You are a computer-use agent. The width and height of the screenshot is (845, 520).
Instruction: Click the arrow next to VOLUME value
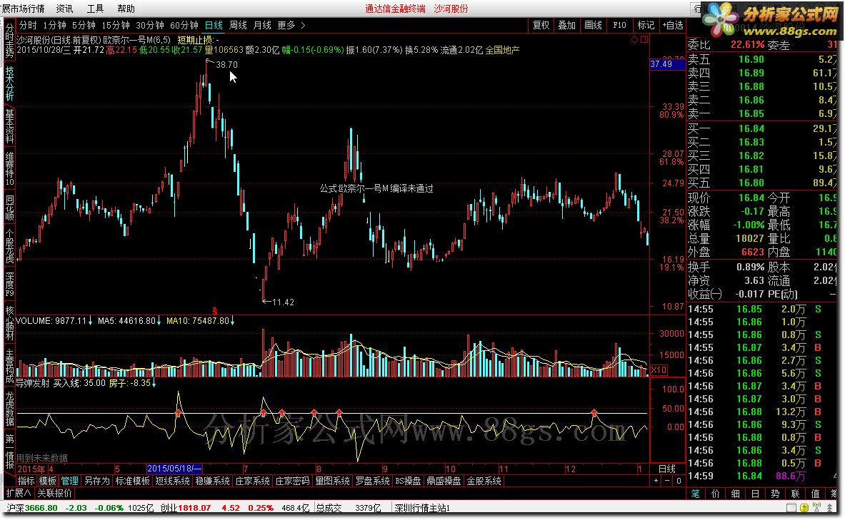coord(90,321)
